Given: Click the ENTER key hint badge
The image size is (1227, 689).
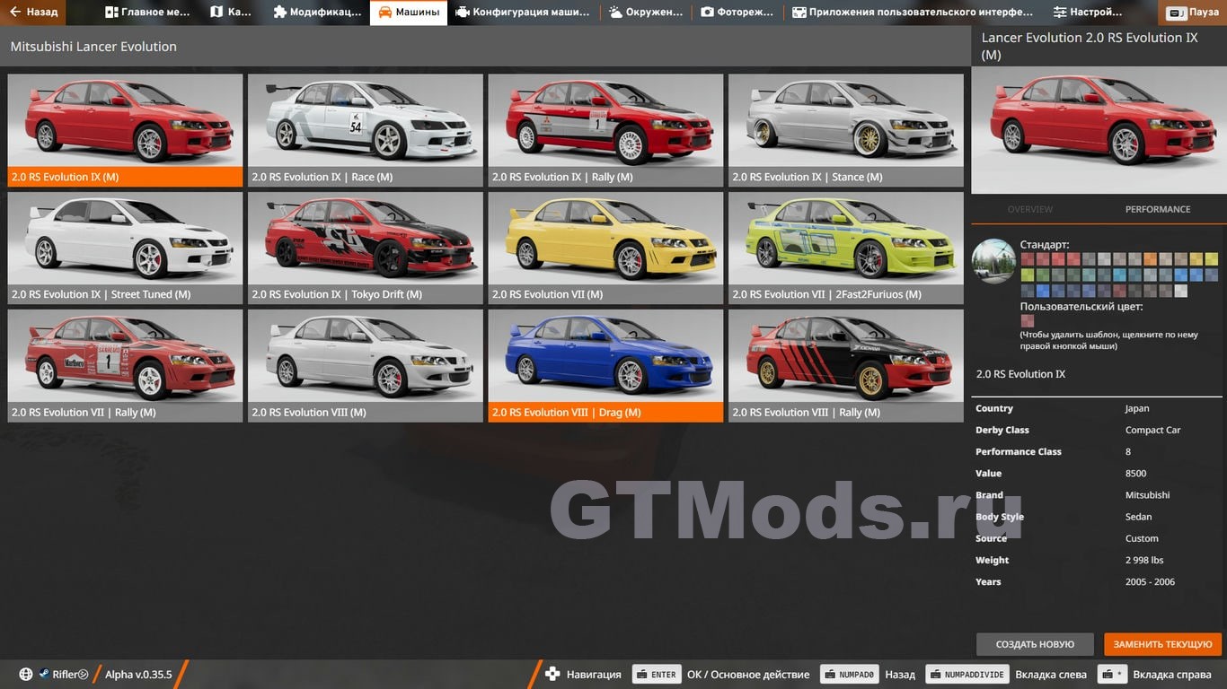Looking at the screenshot, I should pyautogui.click(x=657, y=675).
